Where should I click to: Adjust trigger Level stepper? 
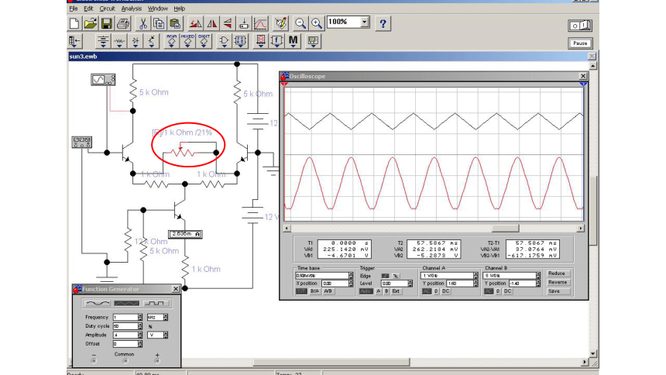point(410,283)
